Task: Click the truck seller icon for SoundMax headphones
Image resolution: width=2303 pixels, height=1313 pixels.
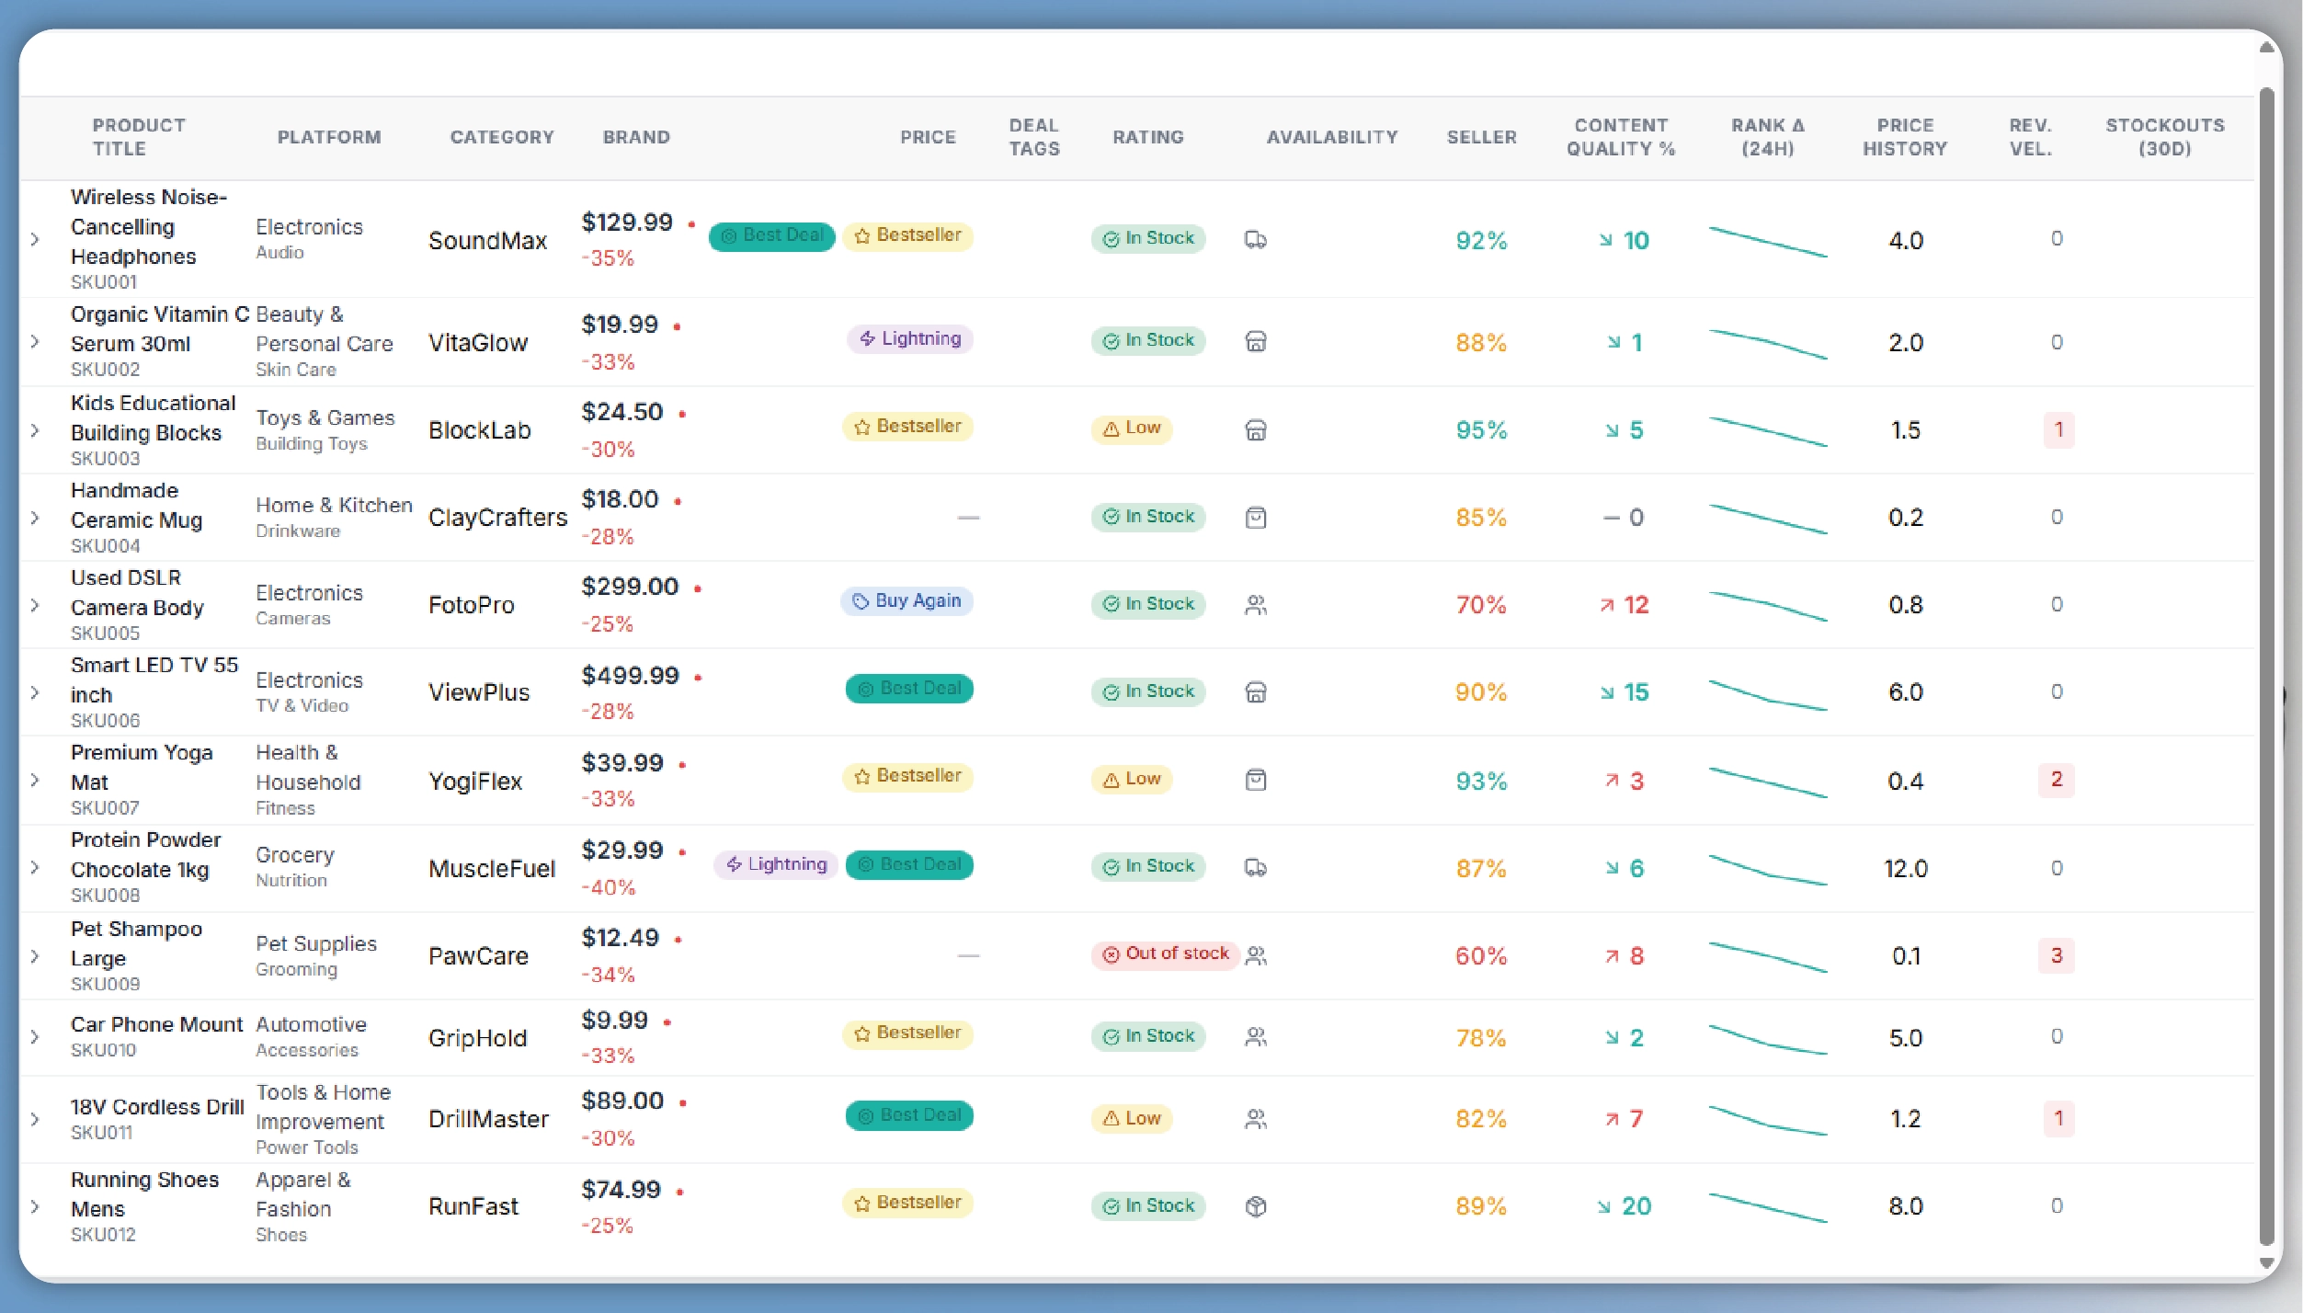Action: pyautogui.click(x=1255, y=240)
